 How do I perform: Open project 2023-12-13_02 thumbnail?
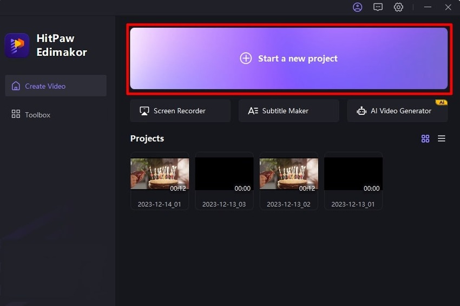point(288,174)
